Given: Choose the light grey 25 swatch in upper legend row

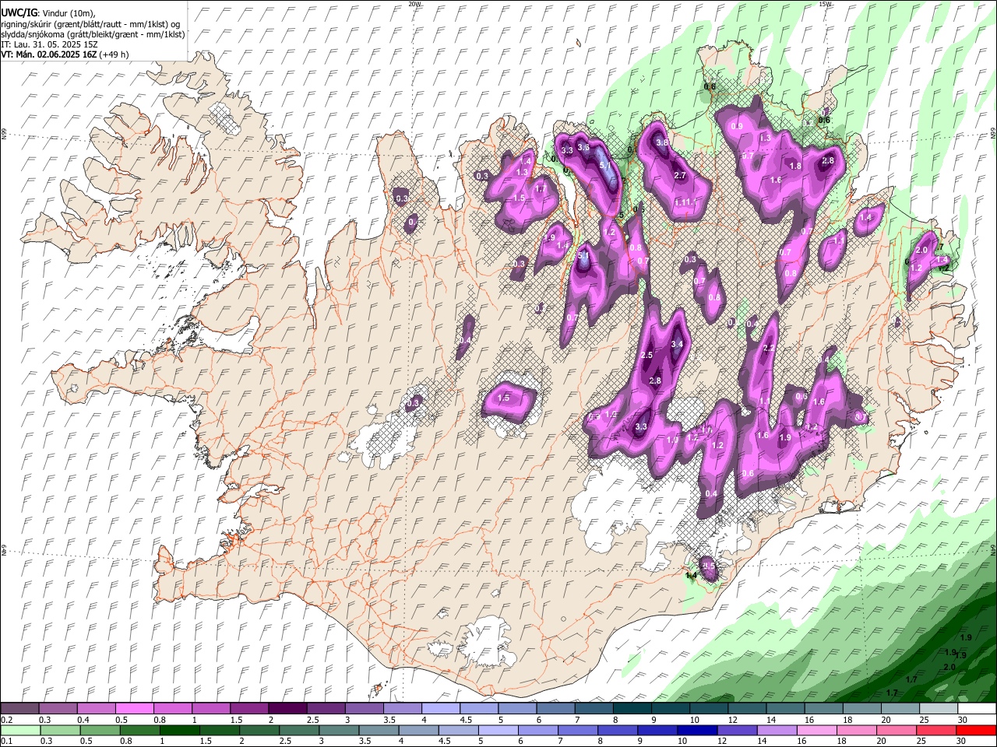Looking at the screenshot, I should [937, 708].
